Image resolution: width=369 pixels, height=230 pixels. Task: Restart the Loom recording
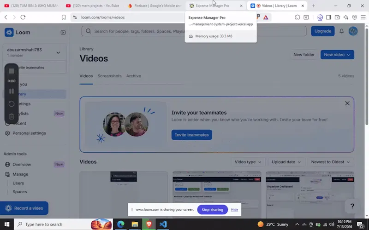[x=11, y=104]
